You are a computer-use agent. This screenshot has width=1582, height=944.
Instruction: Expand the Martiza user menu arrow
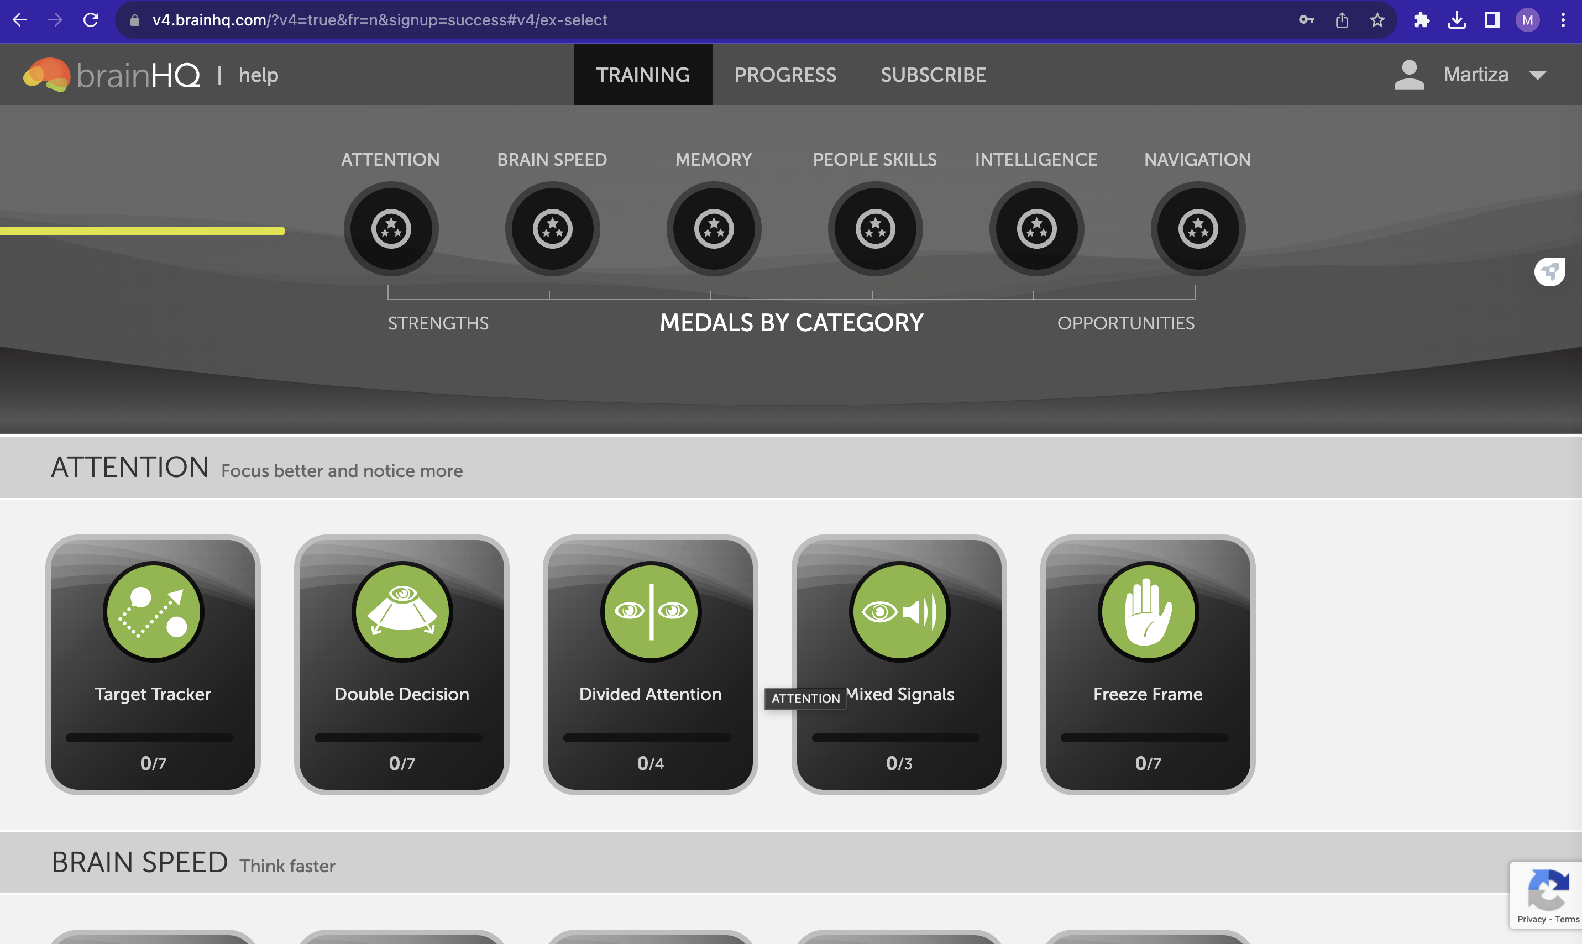tap(1537, 75)
